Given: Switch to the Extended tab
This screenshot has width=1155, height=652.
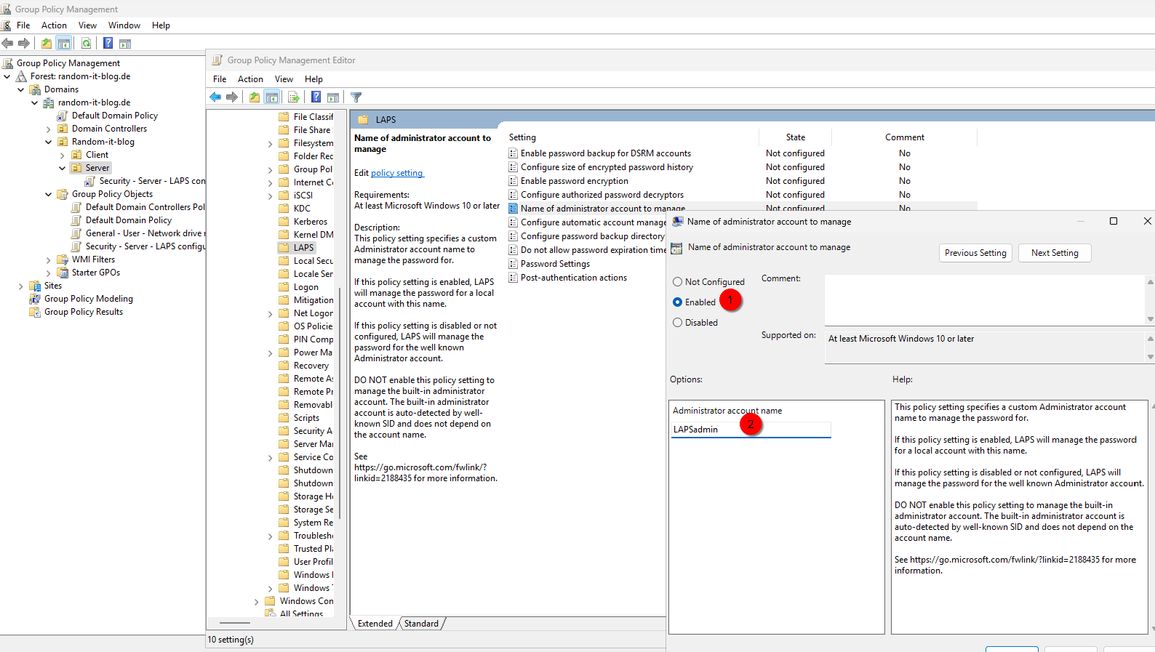Looking at the screenshot, I should (375, 624).
